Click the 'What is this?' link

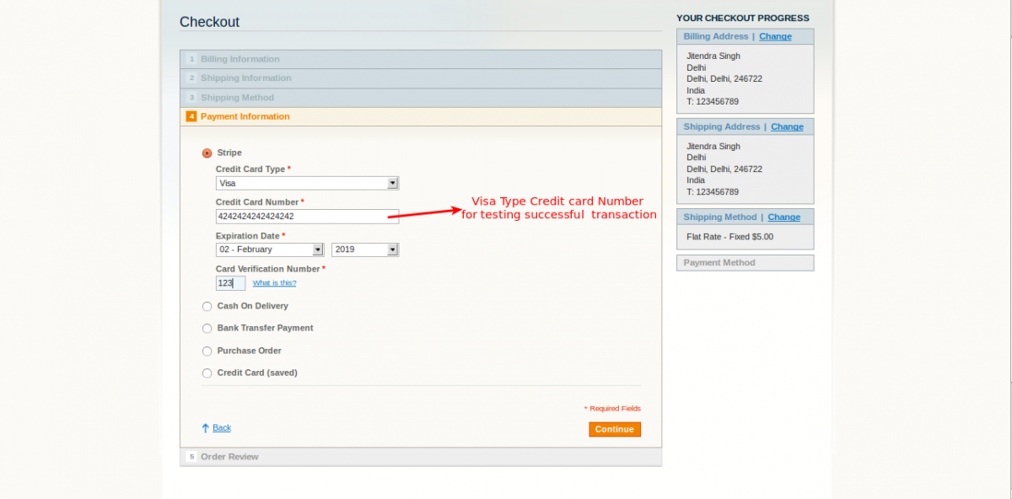click(x=274, y=283)
